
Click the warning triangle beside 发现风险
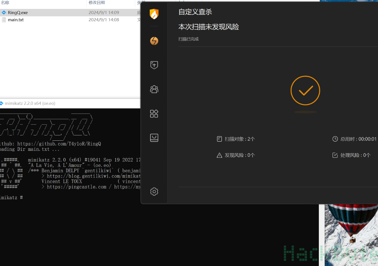[x=219, y=155]
